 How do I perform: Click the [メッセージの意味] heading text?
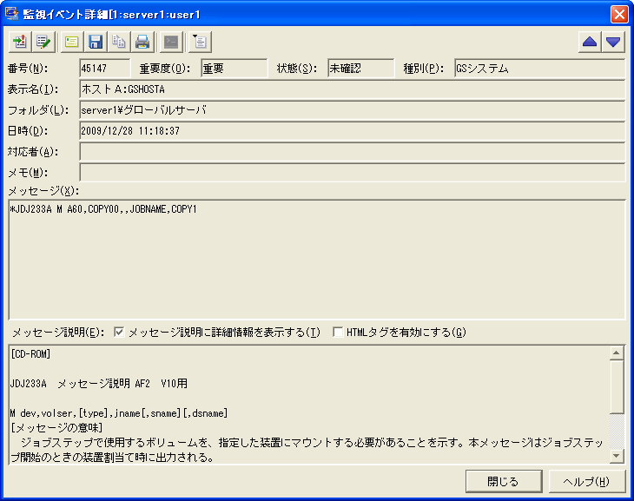point(56,427)
